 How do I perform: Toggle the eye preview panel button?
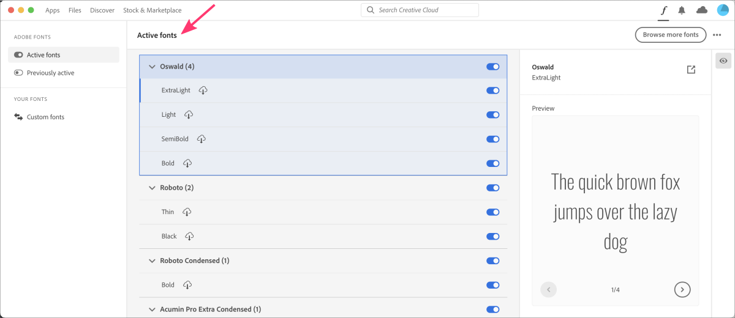point(723,61)
